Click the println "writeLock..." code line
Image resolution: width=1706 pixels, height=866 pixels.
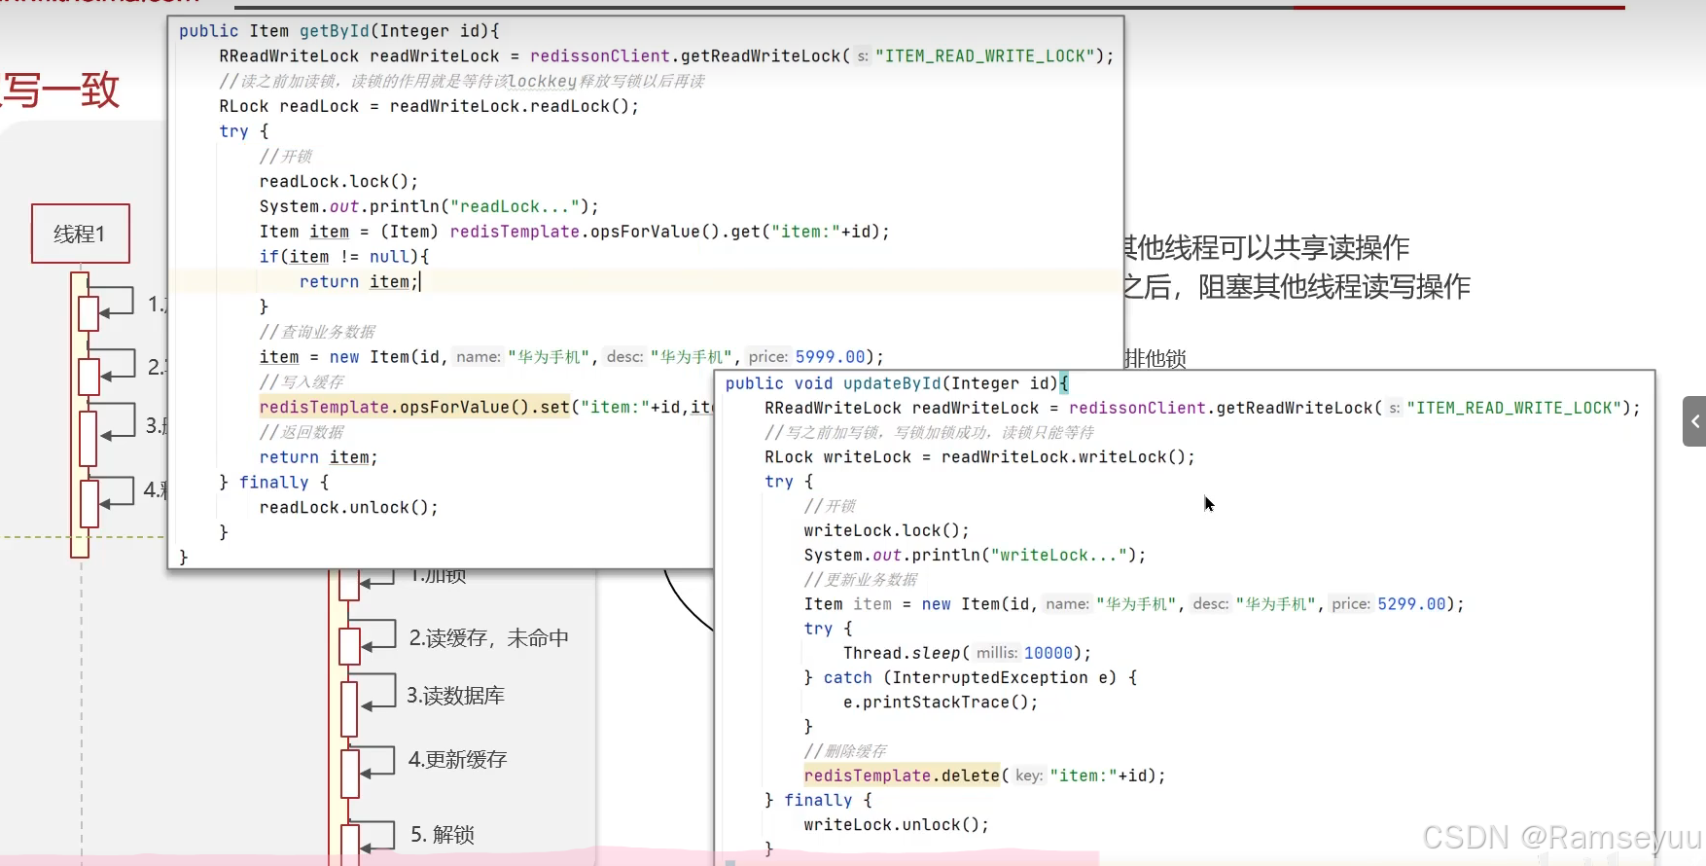[975, 555]
